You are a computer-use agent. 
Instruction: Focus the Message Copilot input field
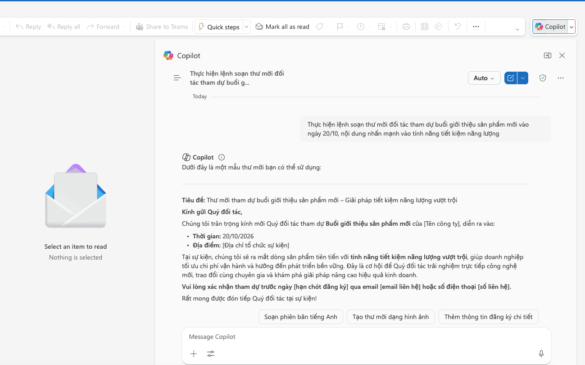(367, 337)
